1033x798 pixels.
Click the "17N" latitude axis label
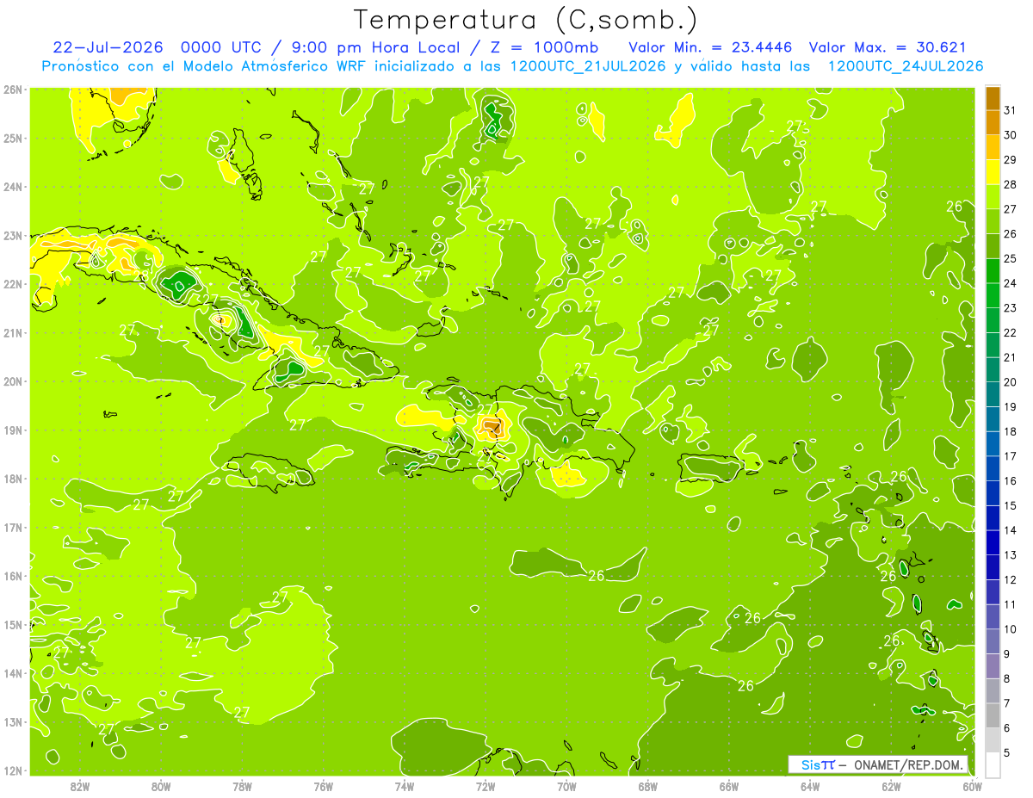(x=12, y=527)
